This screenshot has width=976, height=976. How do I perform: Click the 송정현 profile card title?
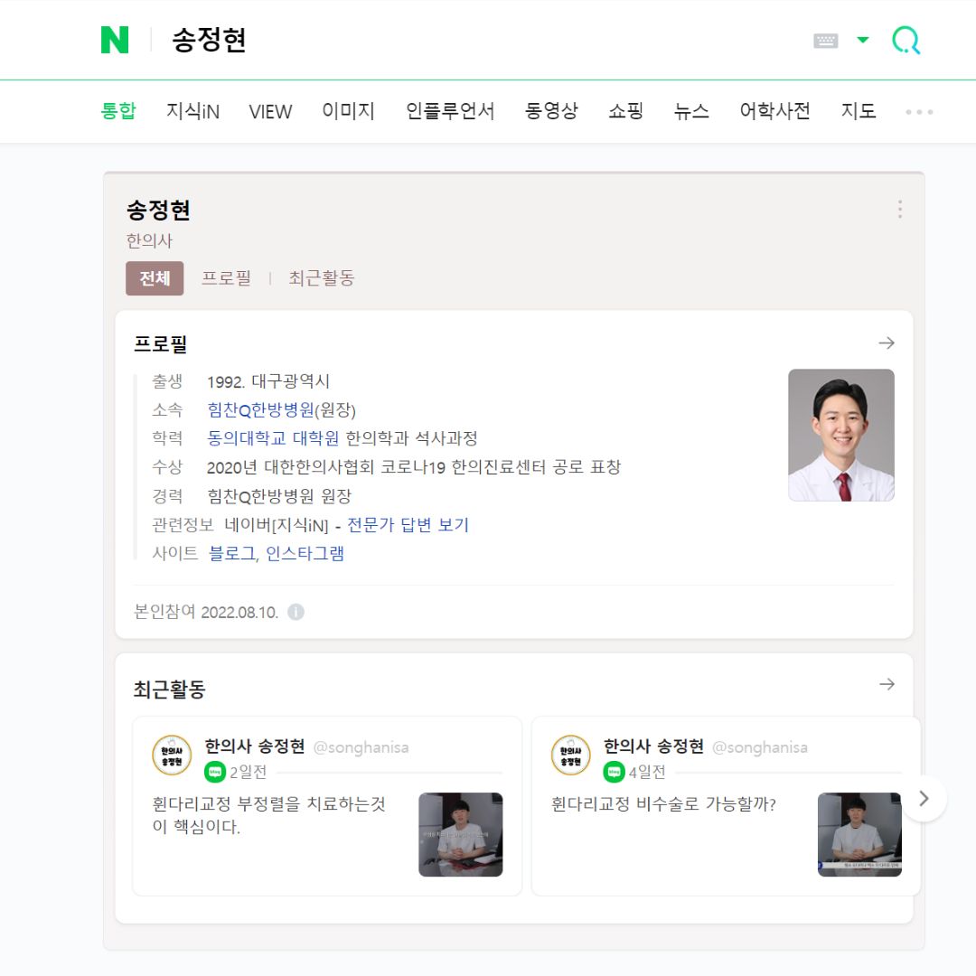158,210
